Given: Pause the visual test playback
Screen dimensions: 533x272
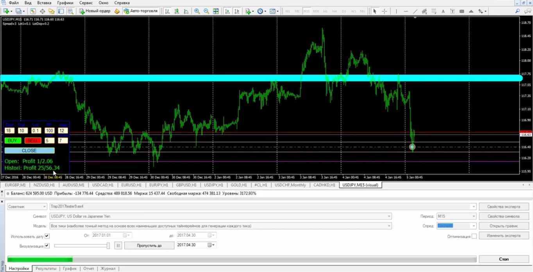Looking at the screenshot, I should click(118, 246).
